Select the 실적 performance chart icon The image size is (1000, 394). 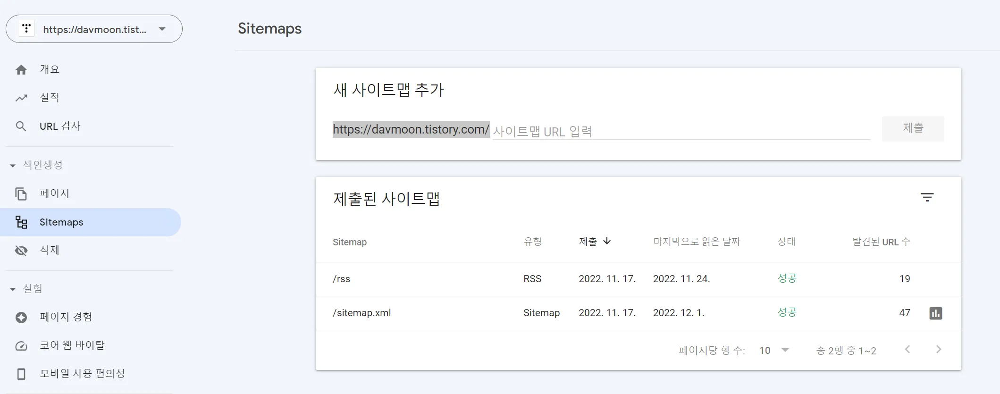[x=21, y=97]
